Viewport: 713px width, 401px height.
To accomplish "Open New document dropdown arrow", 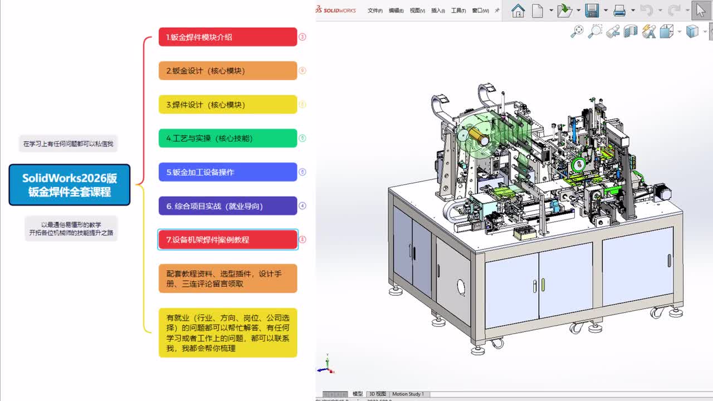I will coord(551,11).
